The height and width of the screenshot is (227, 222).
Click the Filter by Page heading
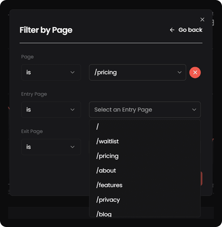pos(46,30)
